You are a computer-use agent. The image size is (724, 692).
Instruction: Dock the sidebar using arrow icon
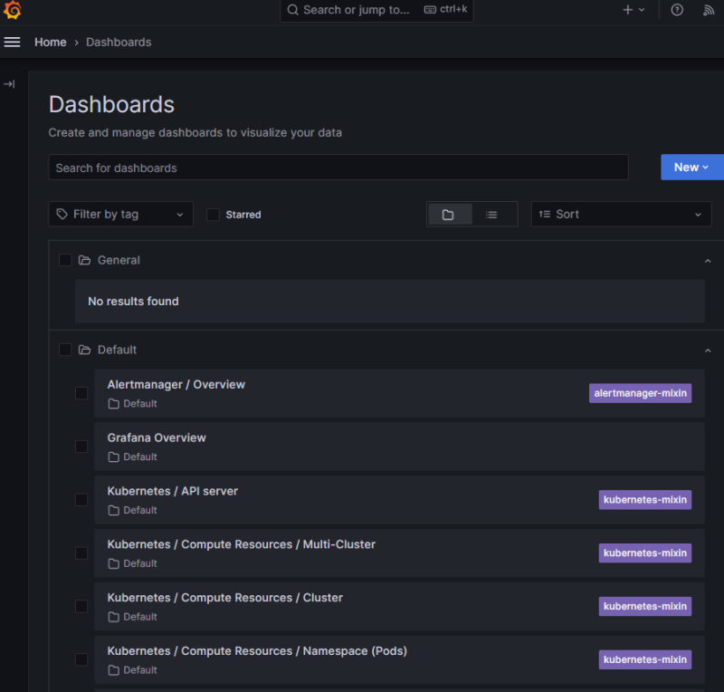click(x=9, y=84)
